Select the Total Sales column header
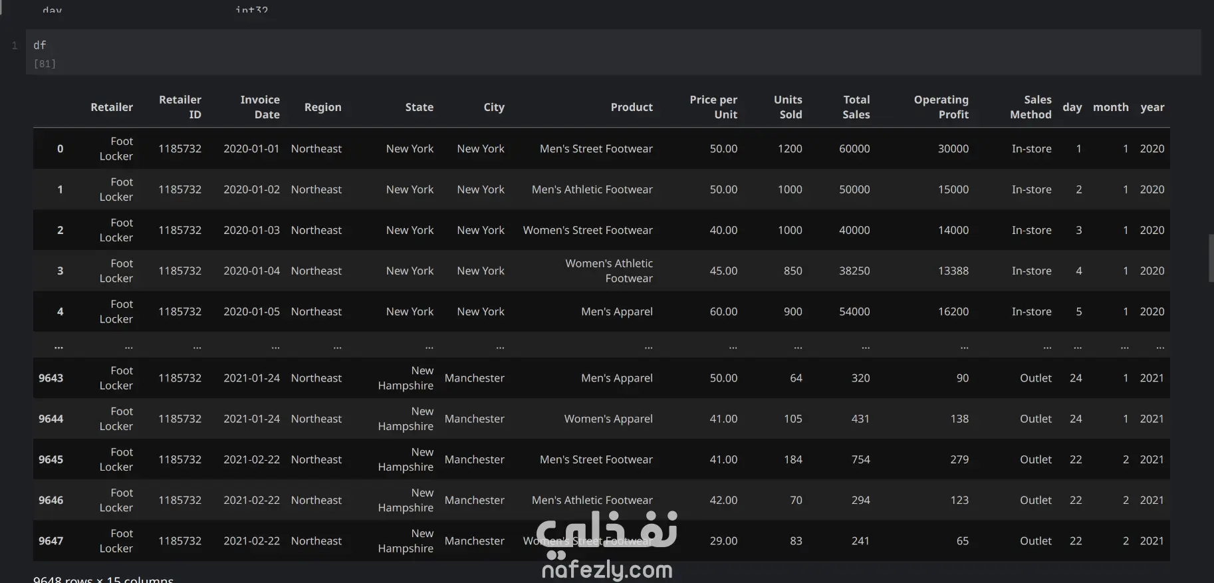Screen dimensions: 1214x583 [856, 107]
